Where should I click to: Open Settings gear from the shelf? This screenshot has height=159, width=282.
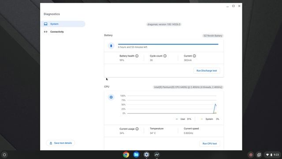pos(146,155)
